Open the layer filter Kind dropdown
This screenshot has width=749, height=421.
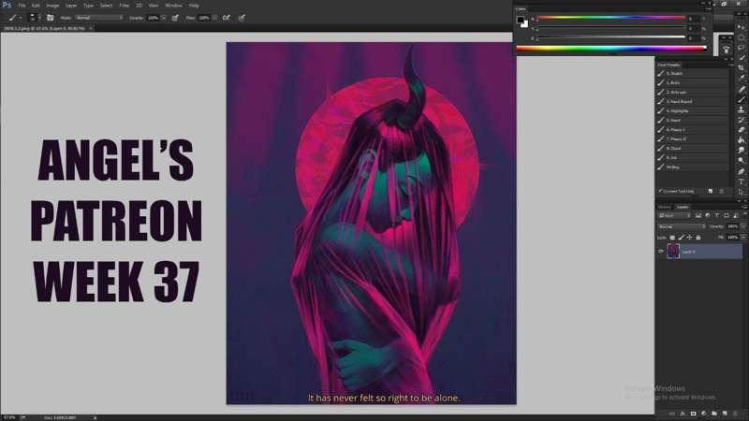pyautogui.click(x=674, y=216)
